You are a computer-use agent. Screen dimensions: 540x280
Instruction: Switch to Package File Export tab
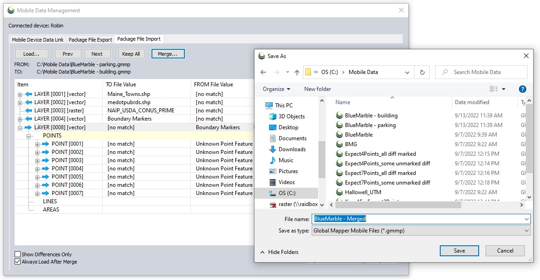click(90, 40)
